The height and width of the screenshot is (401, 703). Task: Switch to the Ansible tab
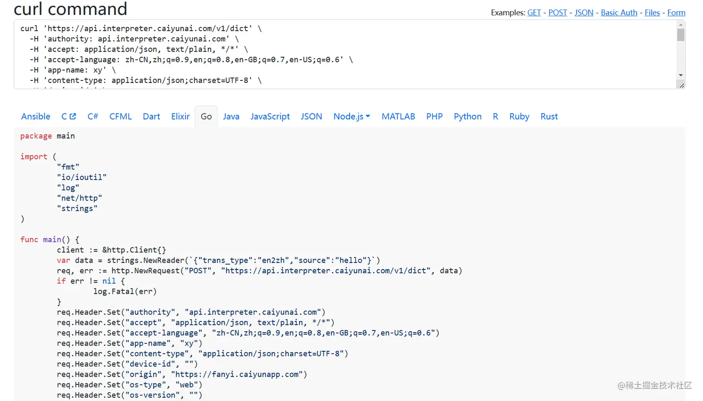36,116
